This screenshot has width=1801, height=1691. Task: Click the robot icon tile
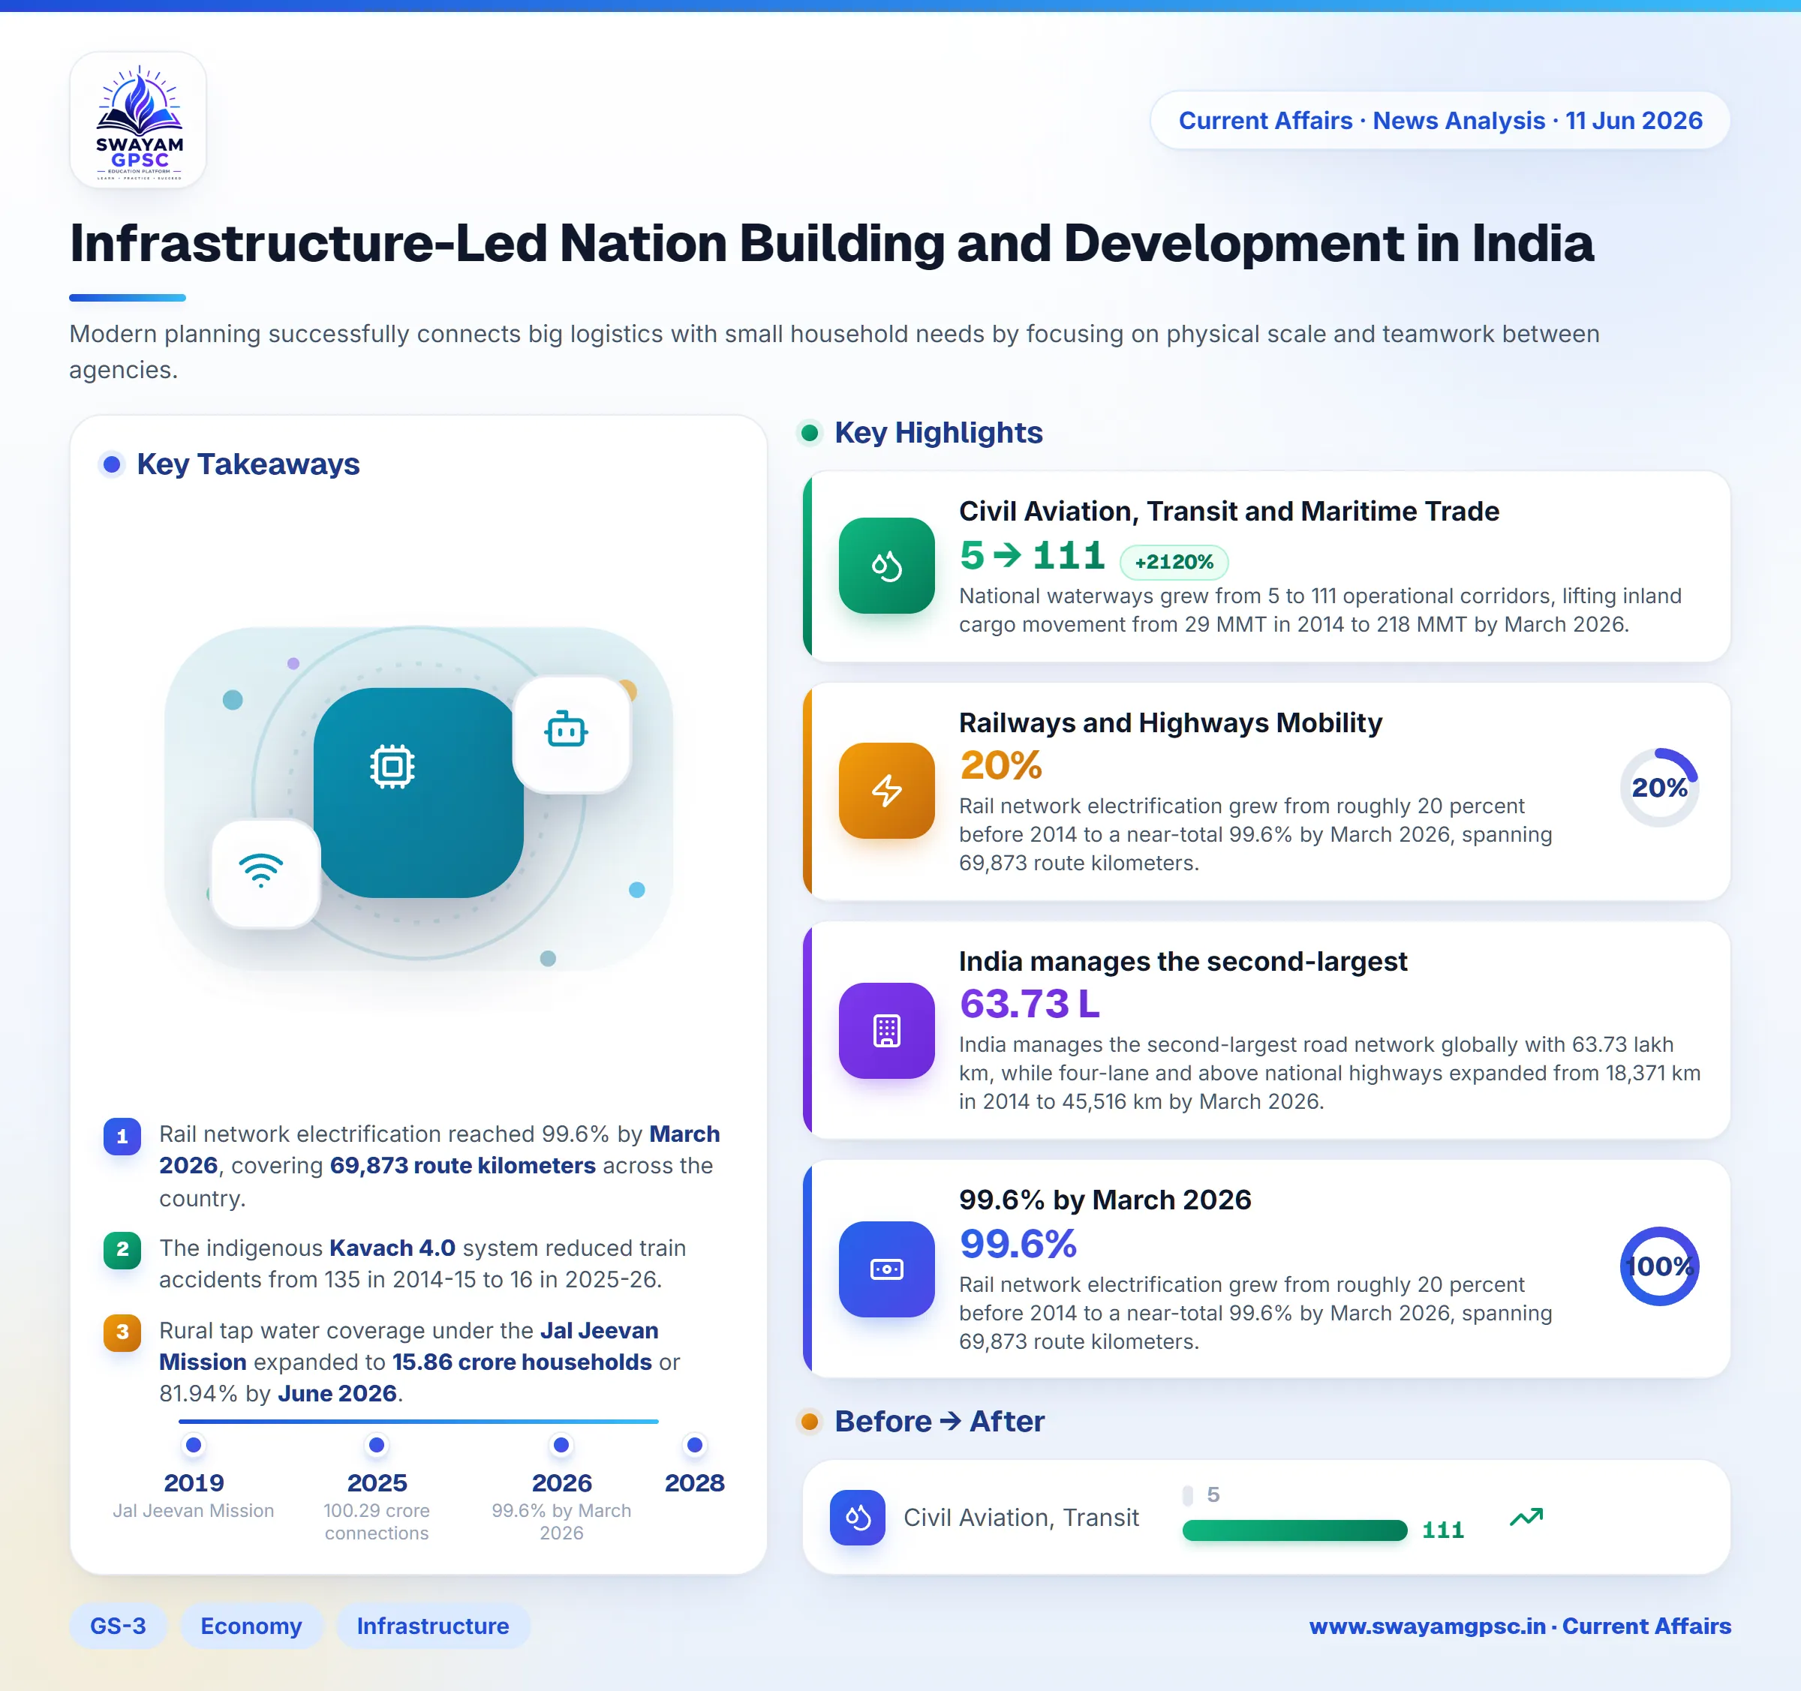(572, 734)
